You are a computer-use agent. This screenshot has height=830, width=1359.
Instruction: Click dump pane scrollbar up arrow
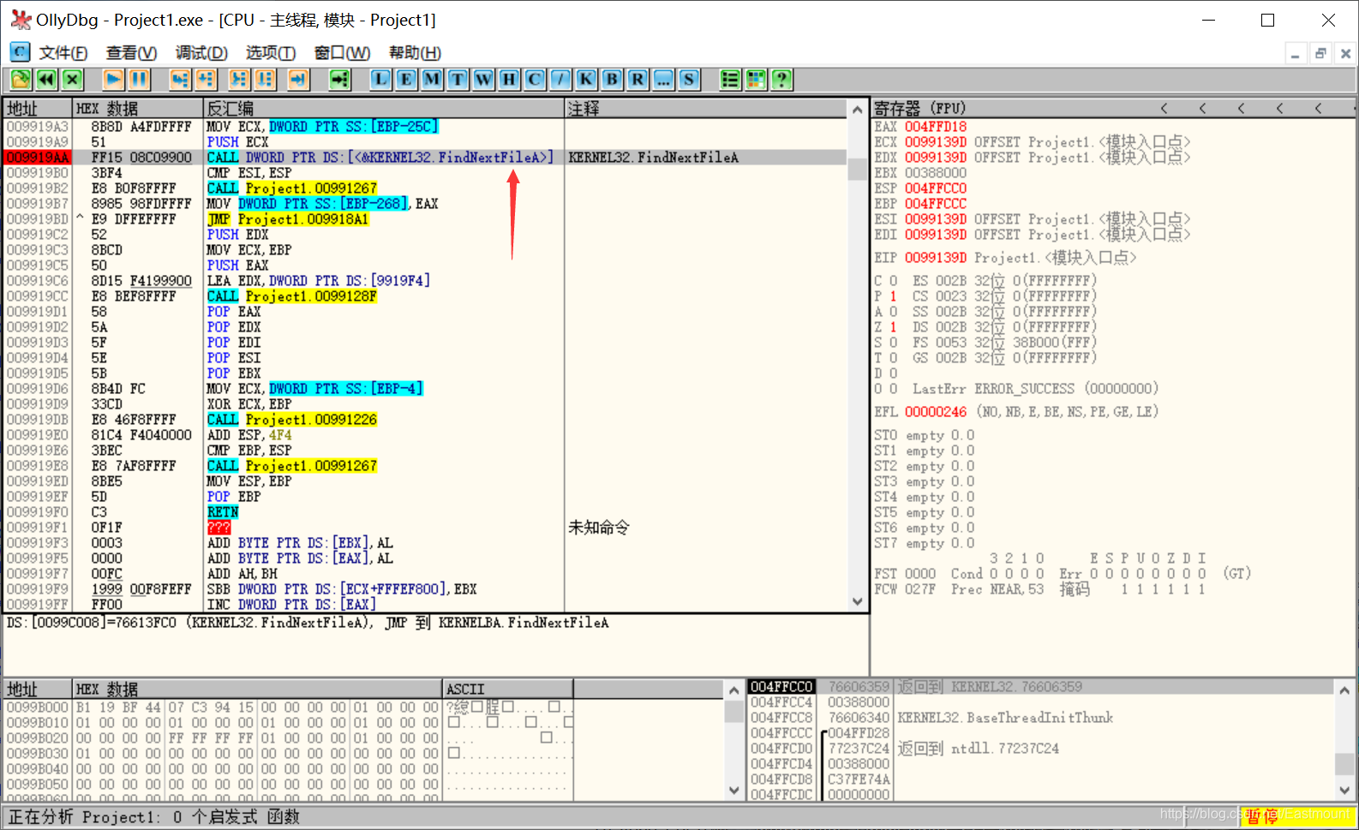(734, 690)
